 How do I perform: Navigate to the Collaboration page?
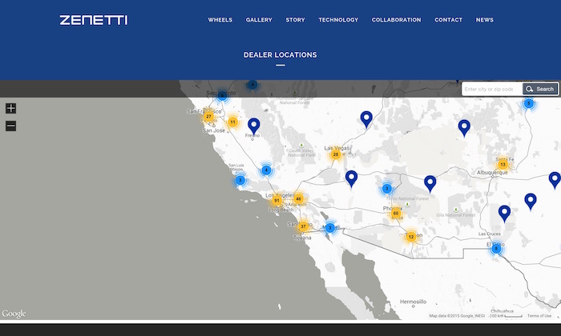coord(396,20)
